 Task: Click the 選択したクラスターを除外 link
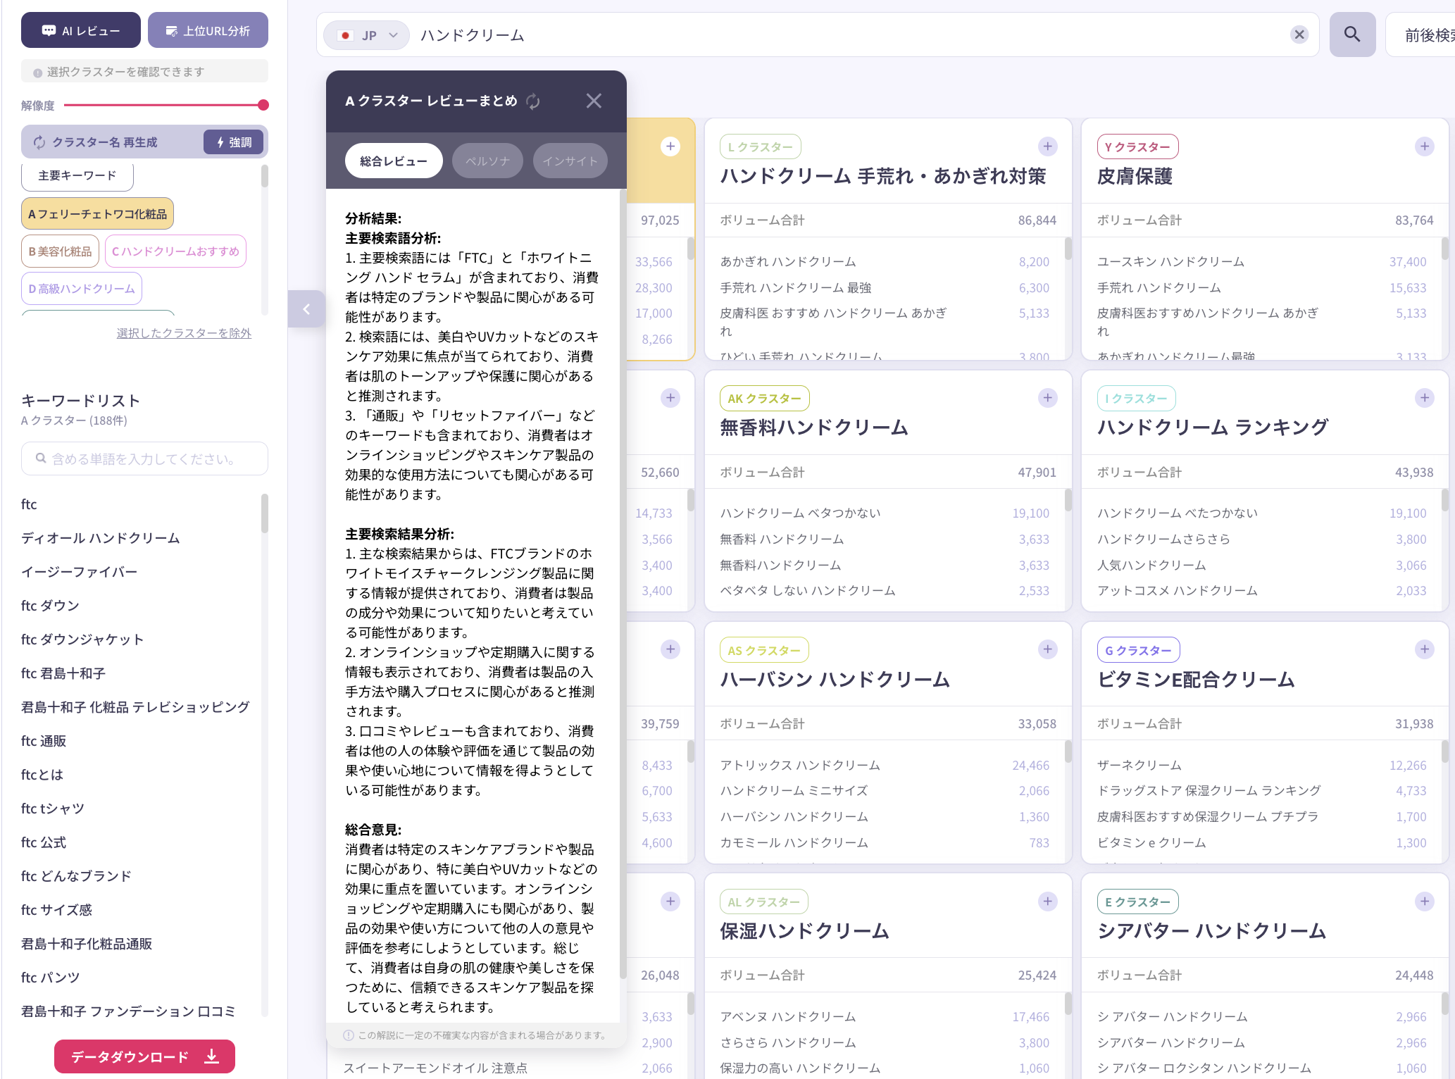tap(184, 332)
